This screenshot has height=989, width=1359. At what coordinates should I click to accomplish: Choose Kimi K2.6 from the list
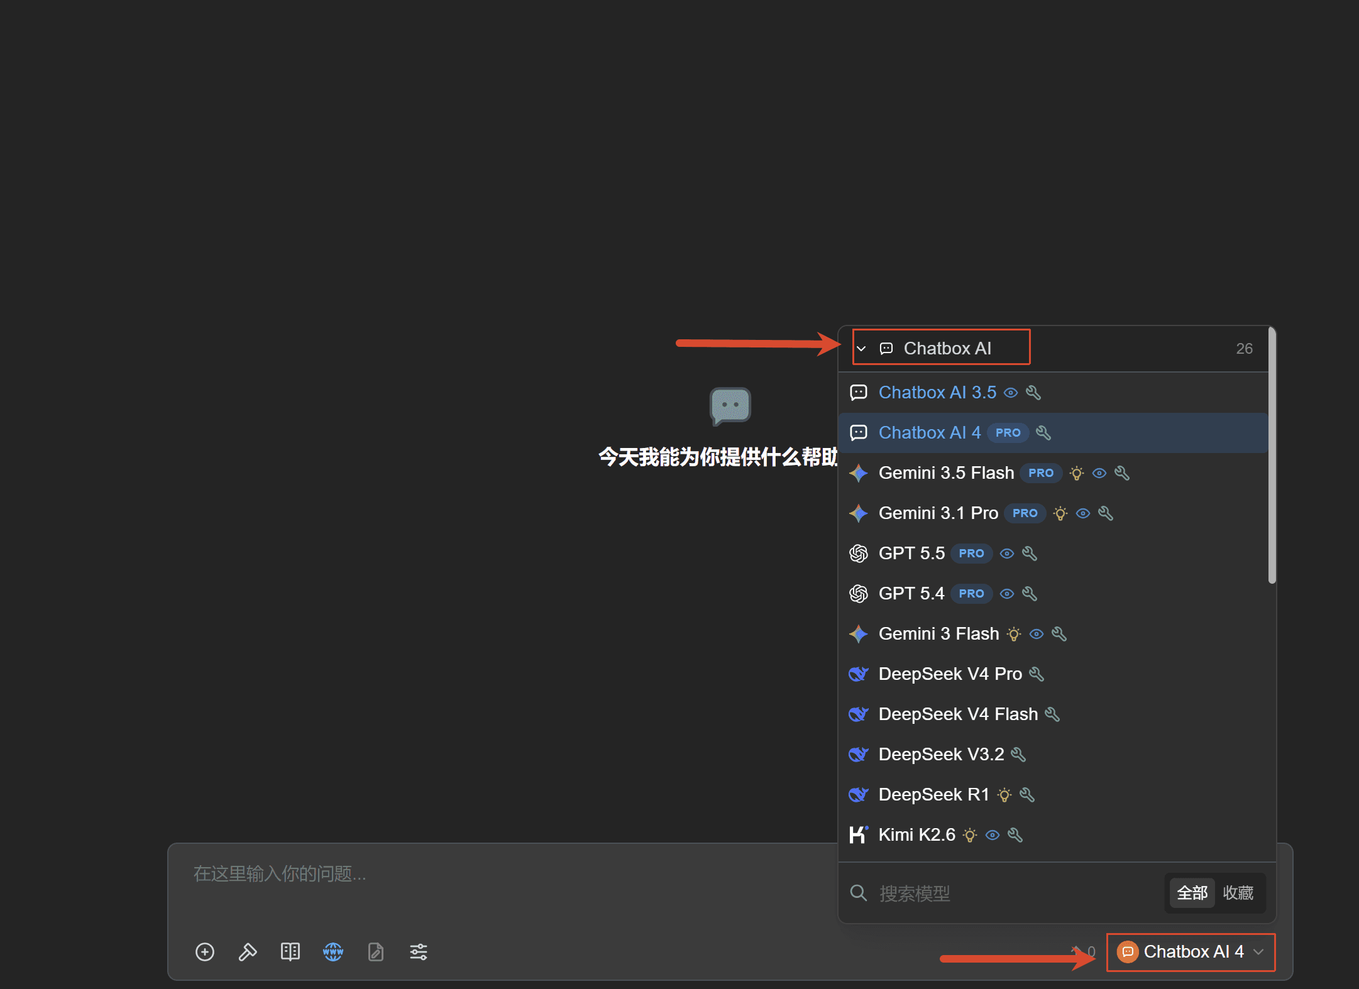pos(1054,835)
